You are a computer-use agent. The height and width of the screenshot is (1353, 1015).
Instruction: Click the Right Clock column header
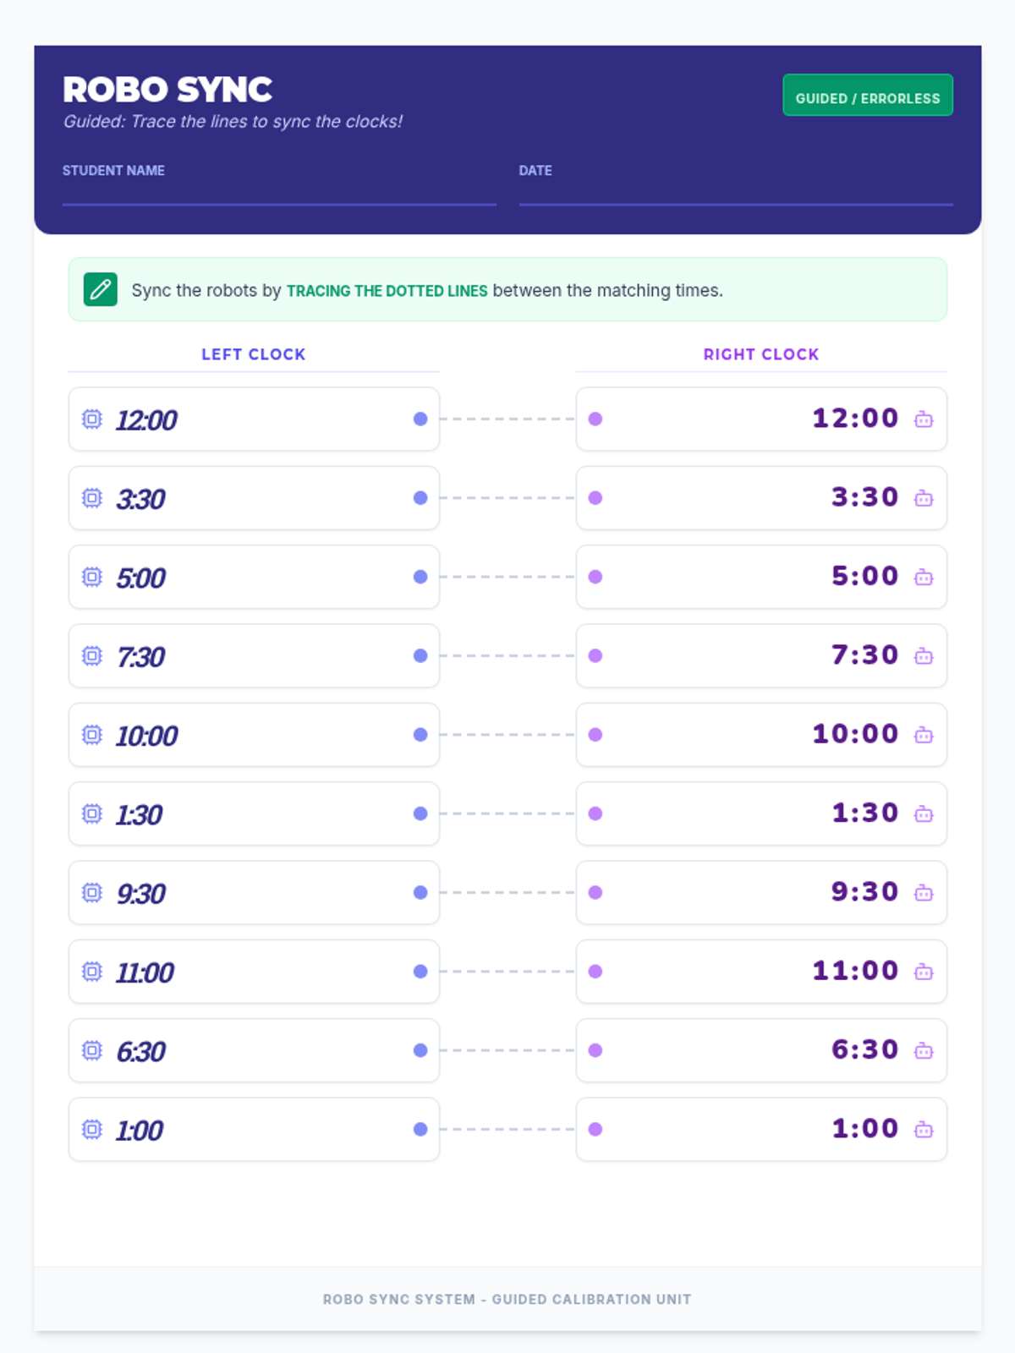click(x=760, y=354)
